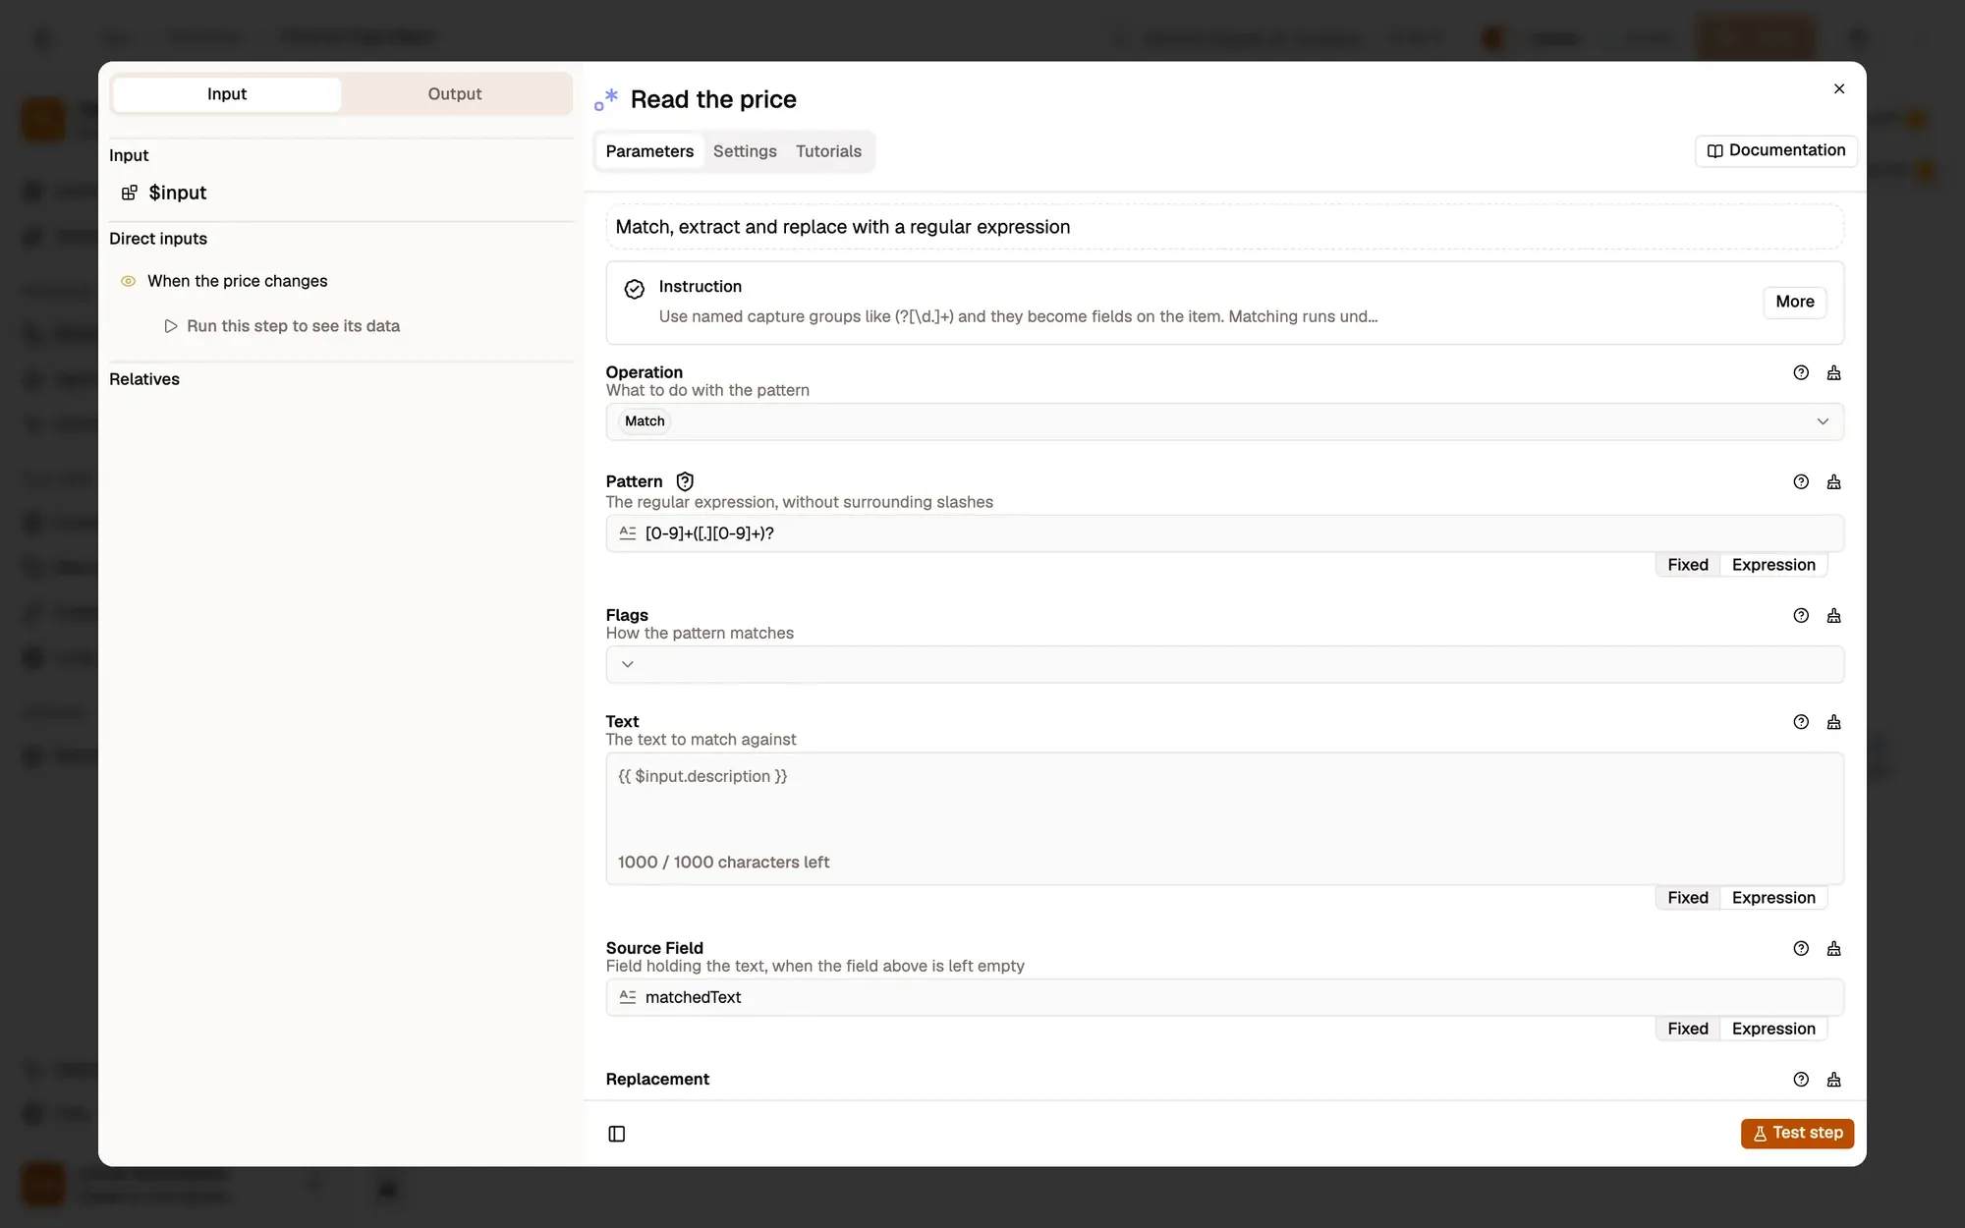This screenshot has width=1965, height=1228.
Task: Switch to the Output tab
Action: point(455,94)
